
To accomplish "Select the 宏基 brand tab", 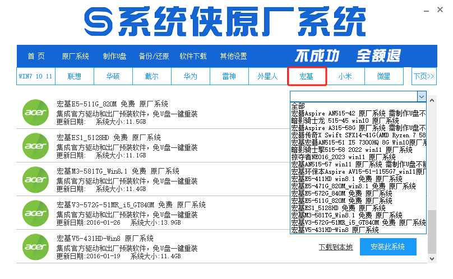I will pos(307,76).
